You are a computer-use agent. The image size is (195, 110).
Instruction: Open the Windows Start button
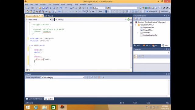click(28, 107)
